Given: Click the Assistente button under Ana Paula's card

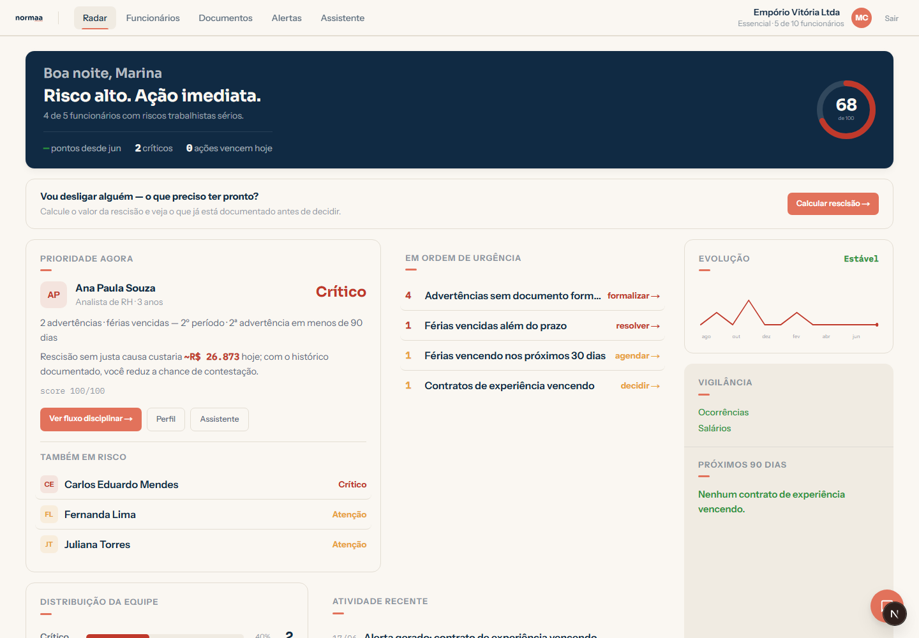Looking at the screenshot, I should [220, 419].
